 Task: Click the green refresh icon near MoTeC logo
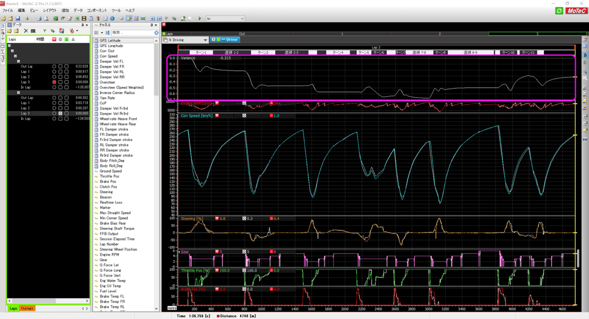click(559, 10)
